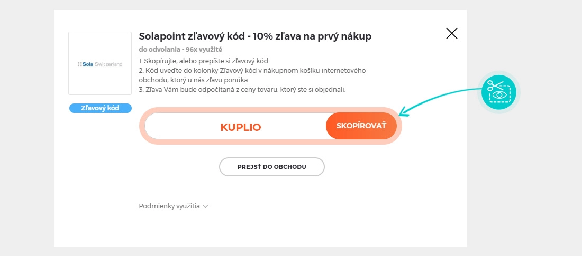Click the eye symbol inside the coupon icon
Screen dimensions: 582x256
point(498,96)
